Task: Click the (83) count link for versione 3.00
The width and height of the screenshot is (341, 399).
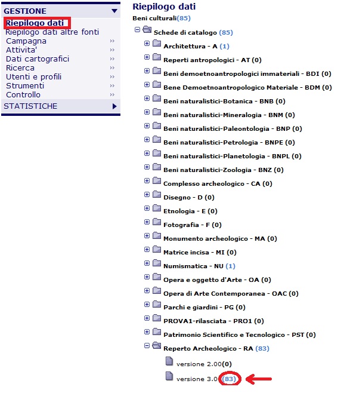Action: click(x=229, y=379)
